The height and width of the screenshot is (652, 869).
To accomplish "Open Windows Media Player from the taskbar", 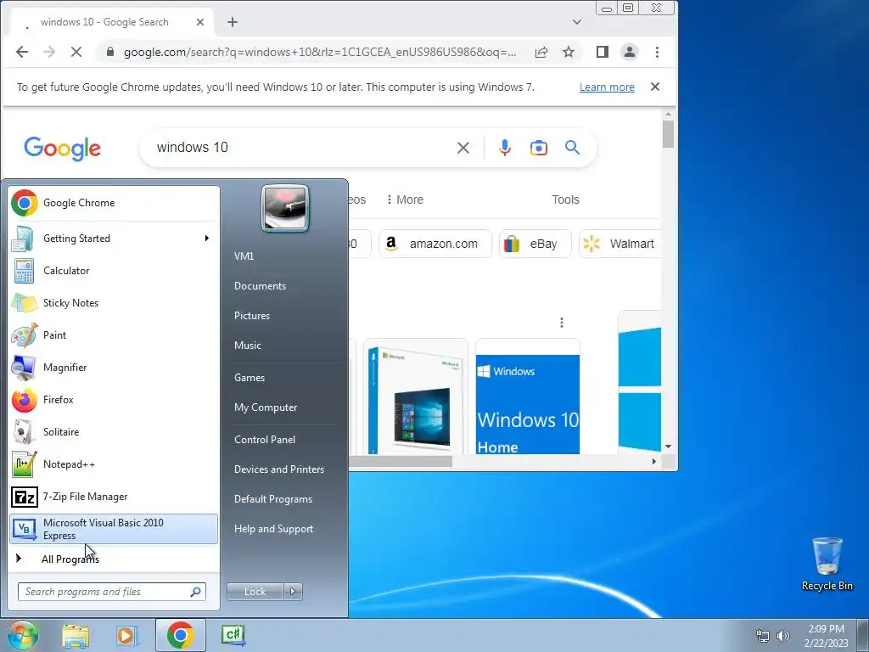I will [x=127, y=635].
